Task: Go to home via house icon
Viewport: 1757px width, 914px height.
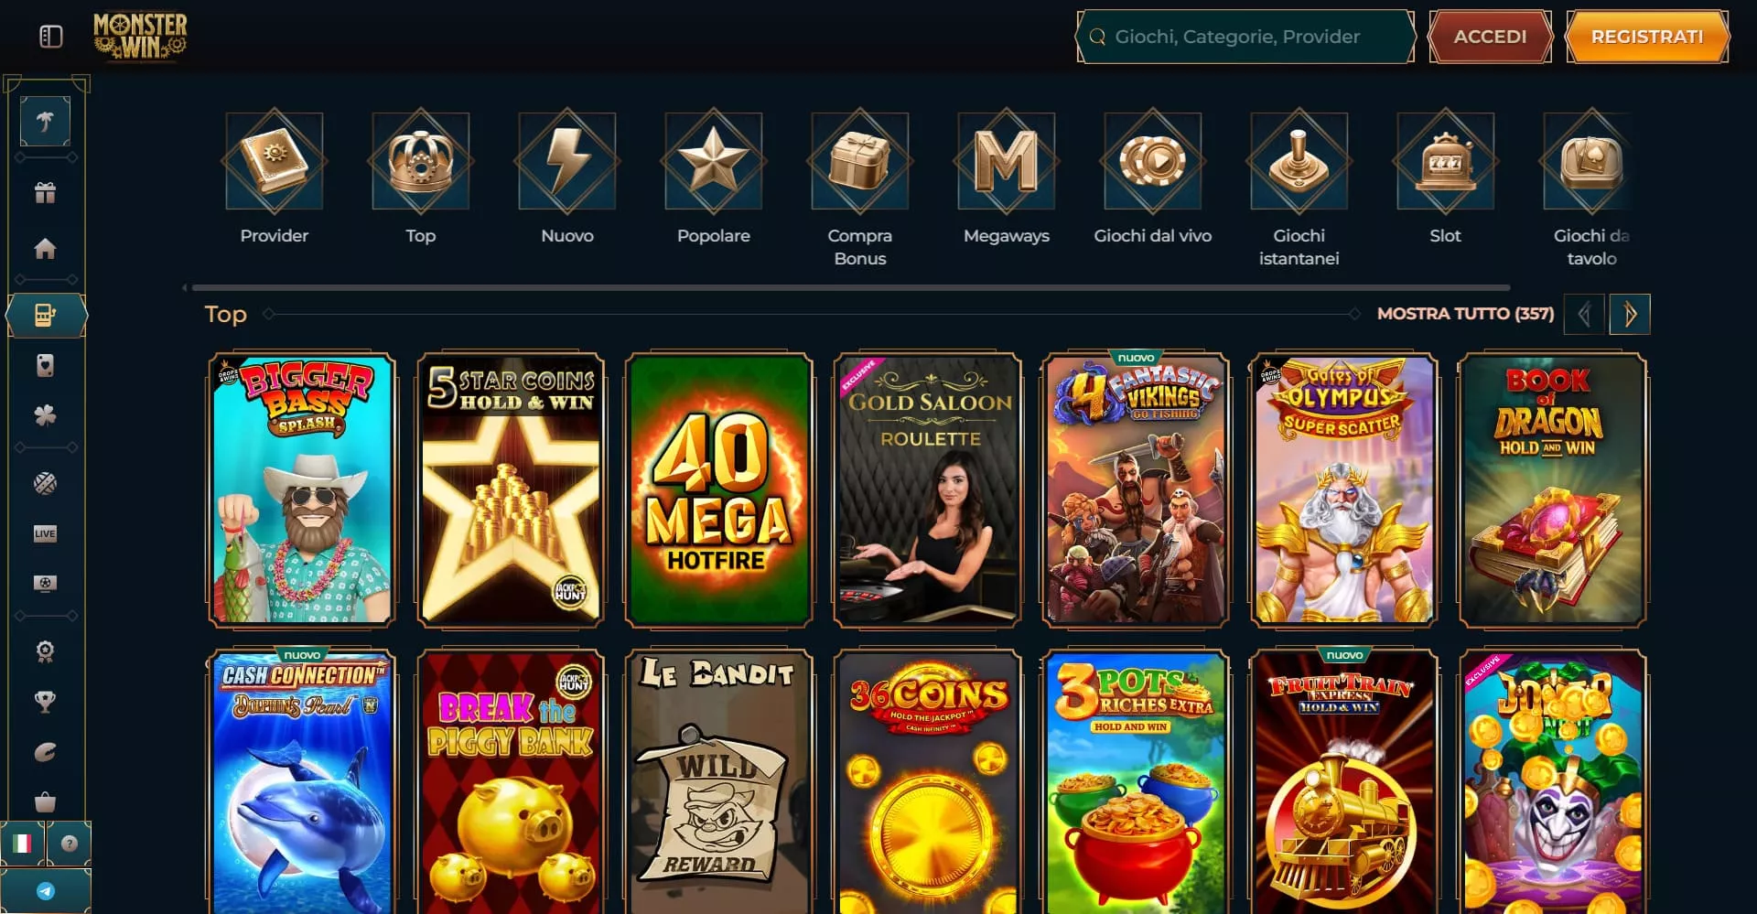Action: (45, 248)
